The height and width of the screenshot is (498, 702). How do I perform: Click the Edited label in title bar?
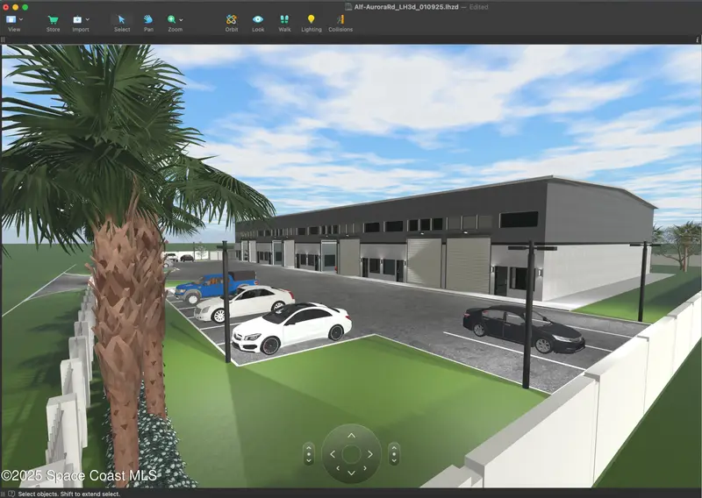478,7
